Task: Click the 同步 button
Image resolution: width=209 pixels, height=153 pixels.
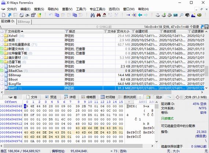Action: 159,97
